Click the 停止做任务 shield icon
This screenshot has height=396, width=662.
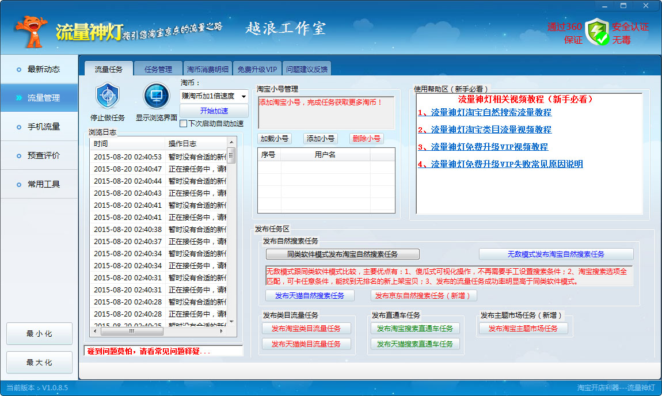(x=108, y=96)
